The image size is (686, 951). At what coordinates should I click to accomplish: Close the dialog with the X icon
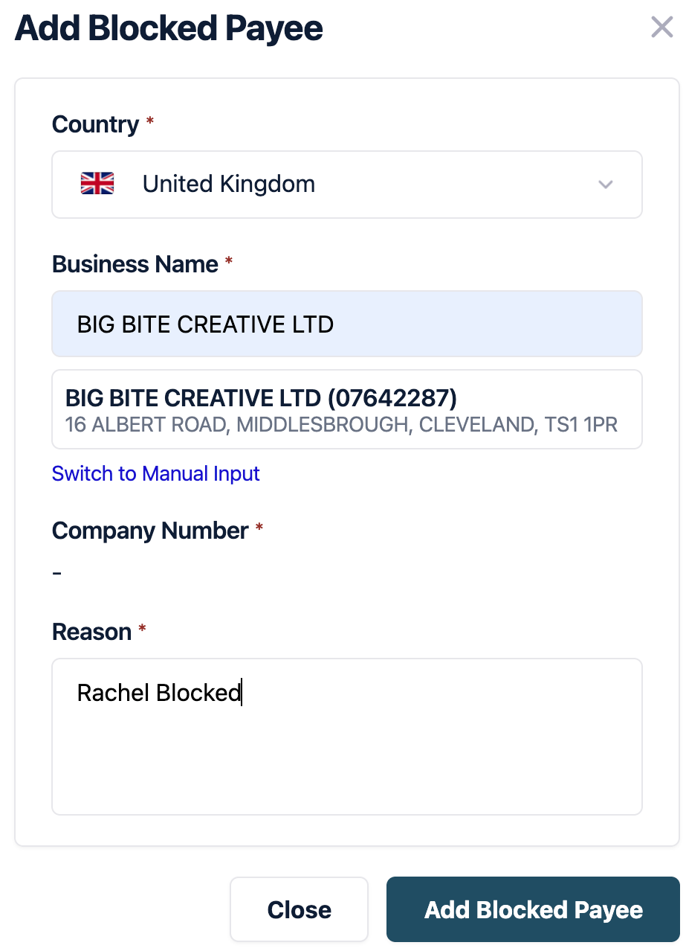(x=661, y=28)
